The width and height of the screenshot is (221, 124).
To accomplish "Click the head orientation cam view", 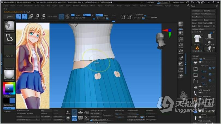I will [x=160, y=41].
